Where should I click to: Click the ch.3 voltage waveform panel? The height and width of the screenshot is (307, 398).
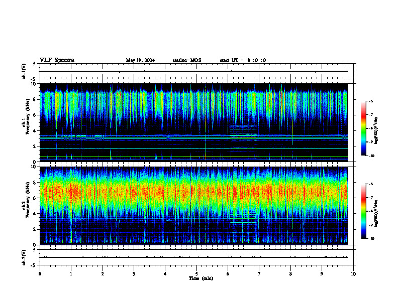196,257
